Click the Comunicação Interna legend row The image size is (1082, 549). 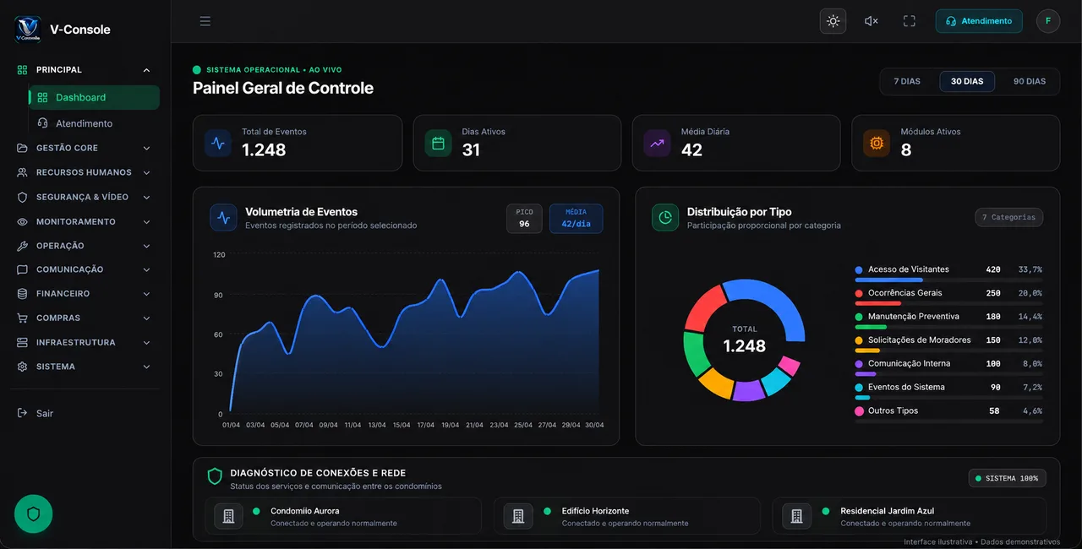(948, 367)
